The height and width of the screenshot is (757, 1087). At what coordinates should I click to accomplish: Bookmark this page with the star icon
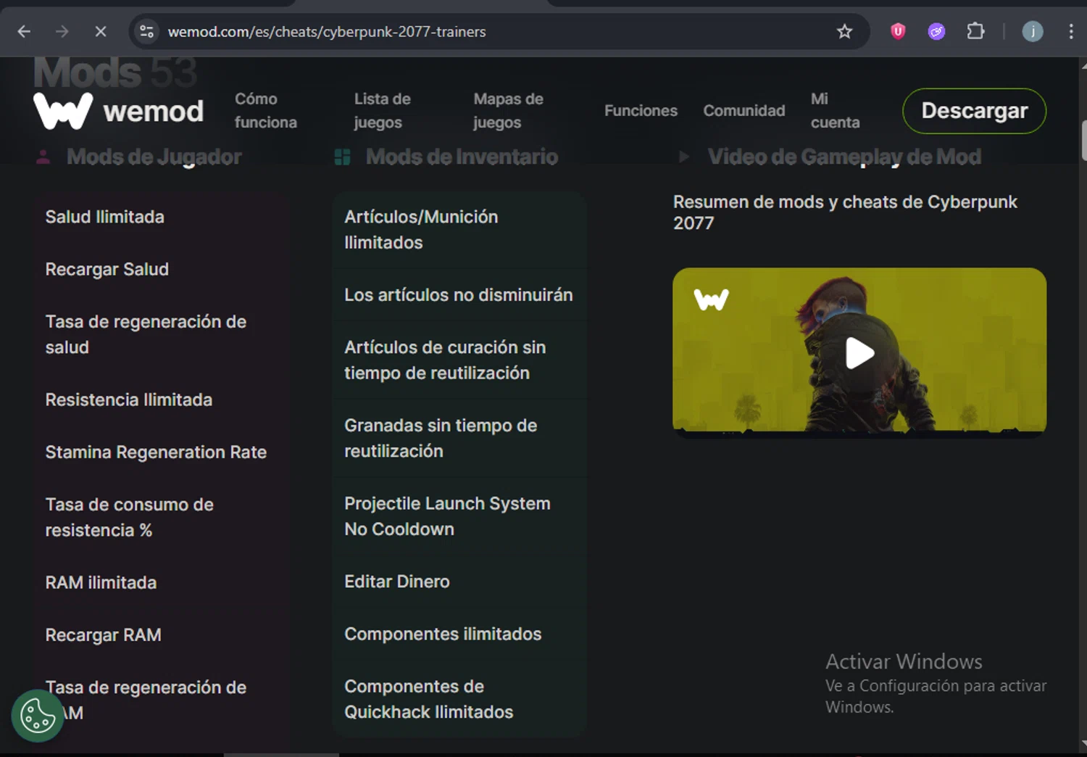pos(844,31)
